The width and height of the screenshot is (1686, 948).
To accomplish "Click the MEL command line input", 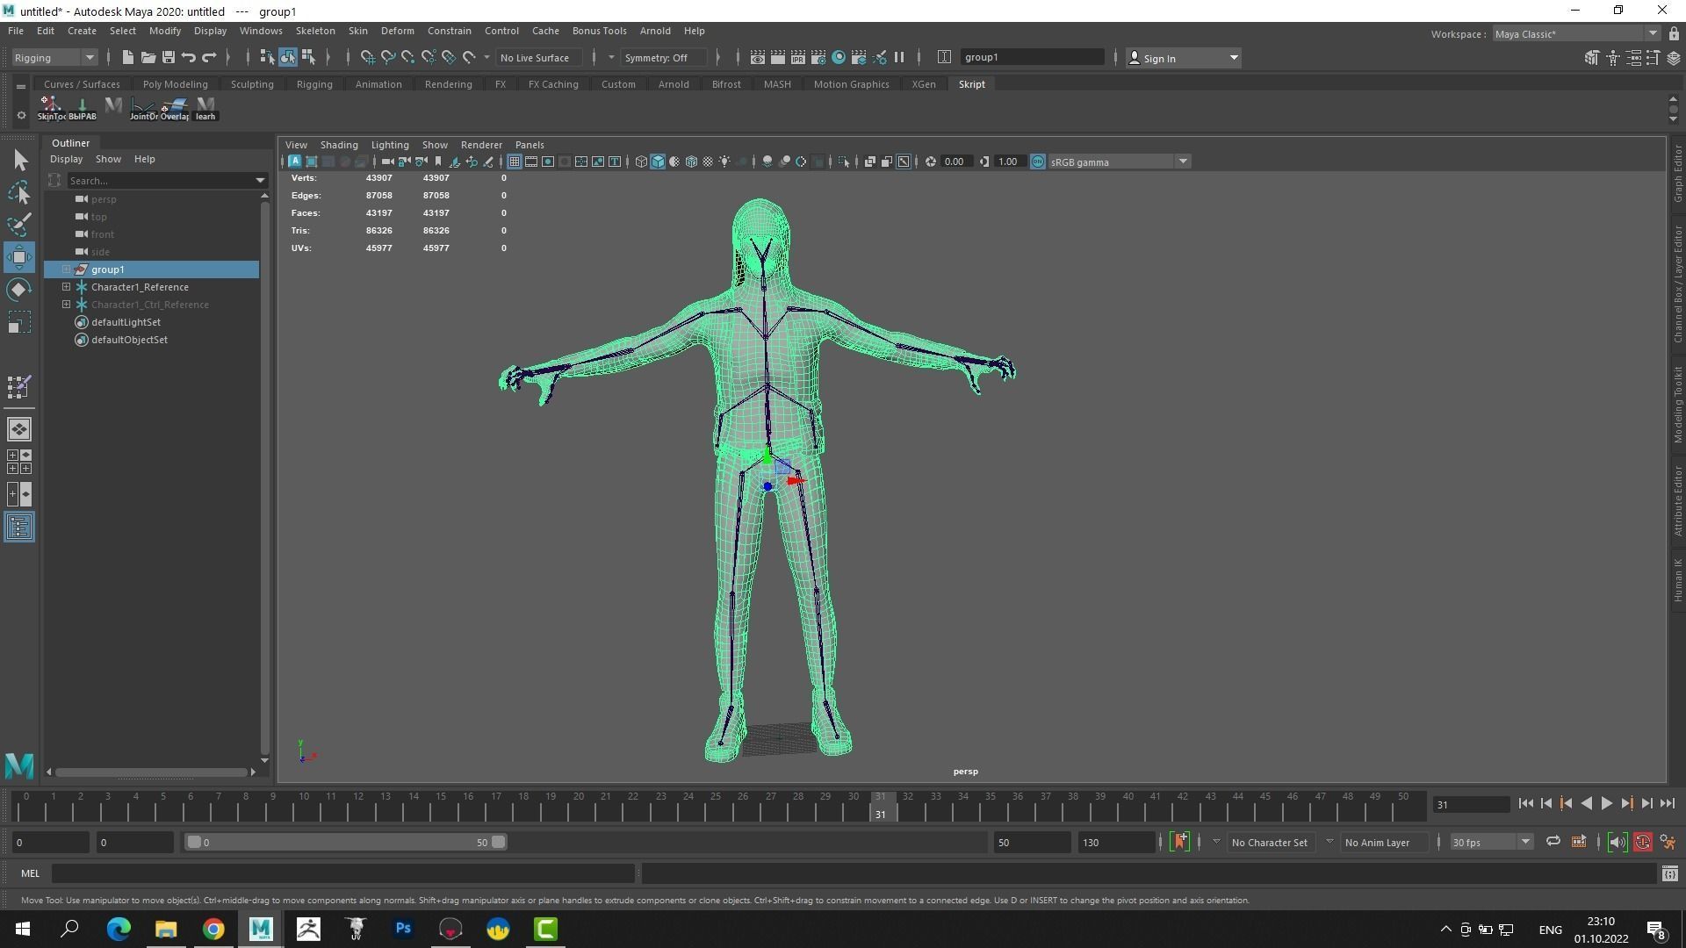I will click(342, 873).
